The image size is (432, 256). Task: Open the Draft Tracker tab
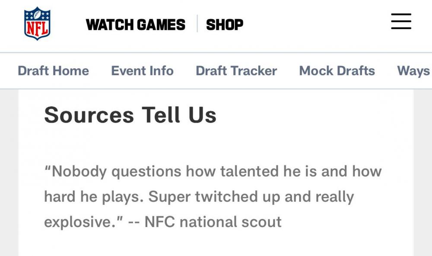coord(236,71)
